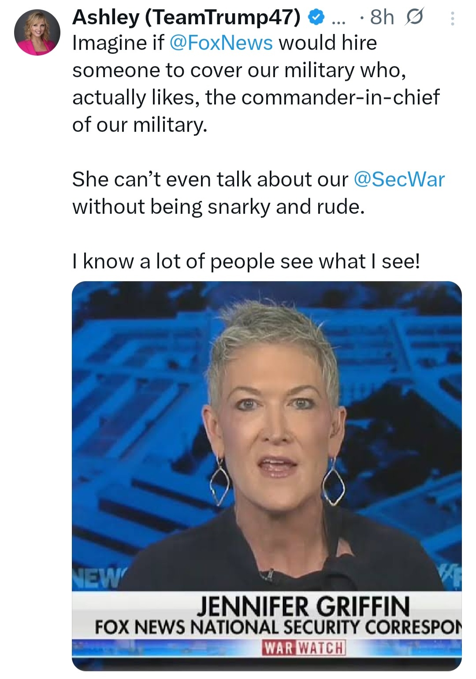Open the @SecWar mention link

399,179
